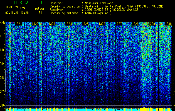Click the Receiver label
The height and width of the screenshot is (111, 175).
pyautogui.click(x=56, y=10)
